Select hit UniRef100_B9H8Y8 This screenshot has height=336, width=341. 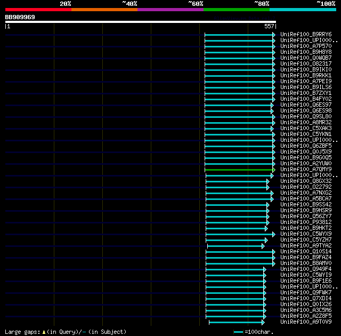306,52
